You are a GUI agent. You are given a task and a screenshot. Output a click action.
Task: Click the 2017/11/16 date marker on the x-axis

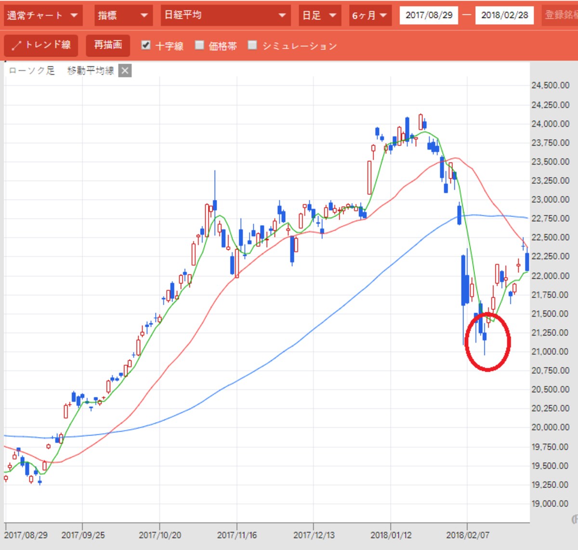[x=237, y=535]
